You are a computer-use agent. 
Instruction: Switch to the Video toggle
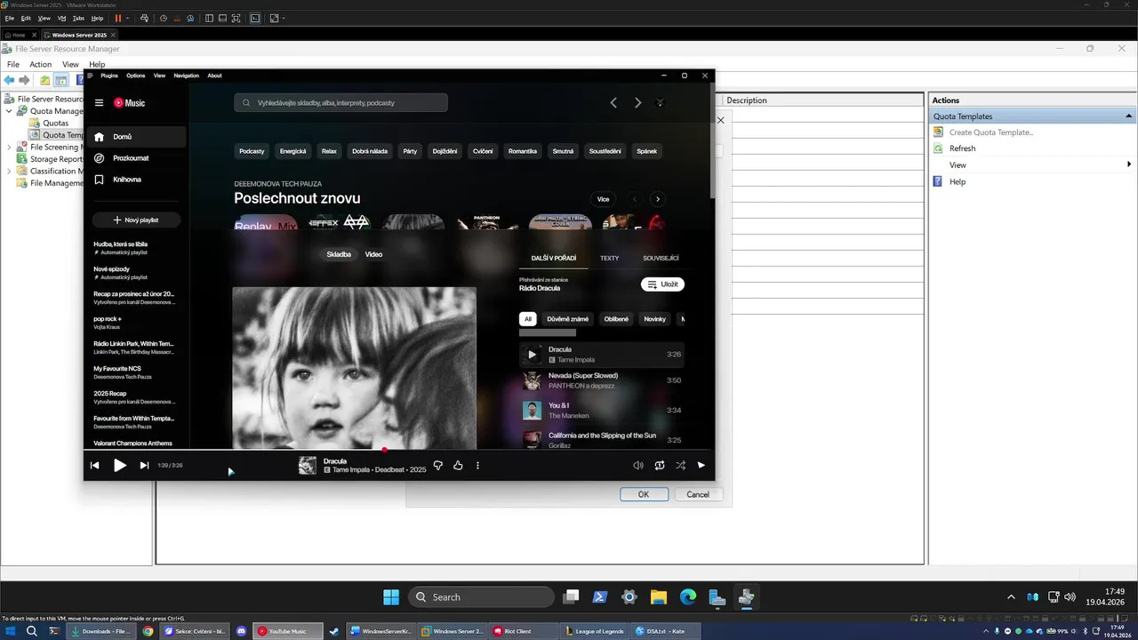click(373, 254)
